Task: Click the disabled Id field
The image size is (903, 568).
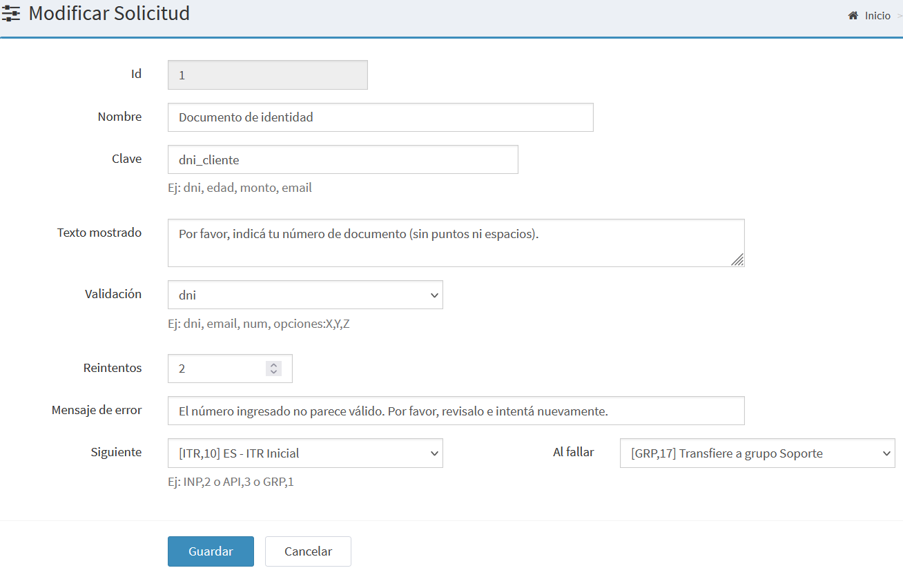Action: (x=267, y=75)
